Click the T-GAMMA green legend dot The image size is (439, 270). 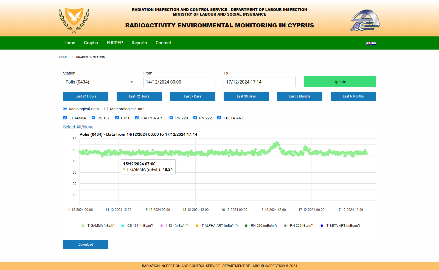click(x=83, y=226)
